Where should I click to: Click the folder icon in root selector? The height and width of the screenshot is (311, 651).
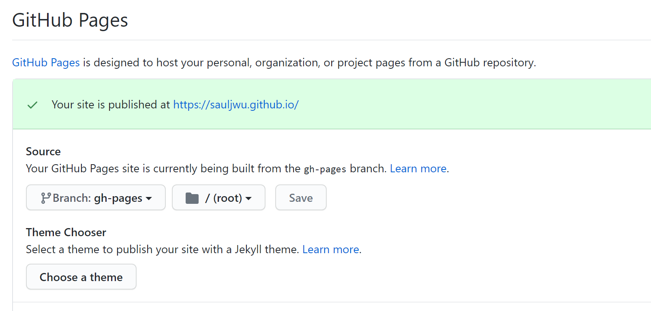pos(192,198)
